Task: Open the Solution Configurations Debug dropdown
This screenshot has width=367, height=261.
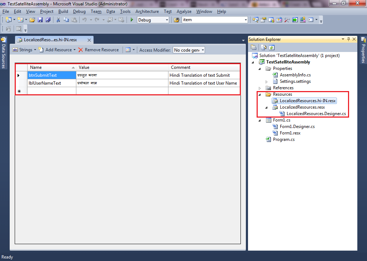Action: click(x=167, y=20)
